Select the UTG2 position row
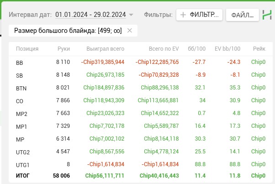This screenshot has height=184, width=275. tap(141, 152)
